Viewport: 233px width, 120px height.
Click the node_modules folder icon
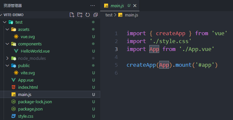tap(14, 59)
